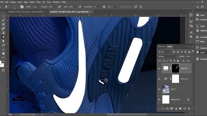Open the Opacity slider dropdown in options bar
This screenshot has height=116, width=207.
(55, 7)
